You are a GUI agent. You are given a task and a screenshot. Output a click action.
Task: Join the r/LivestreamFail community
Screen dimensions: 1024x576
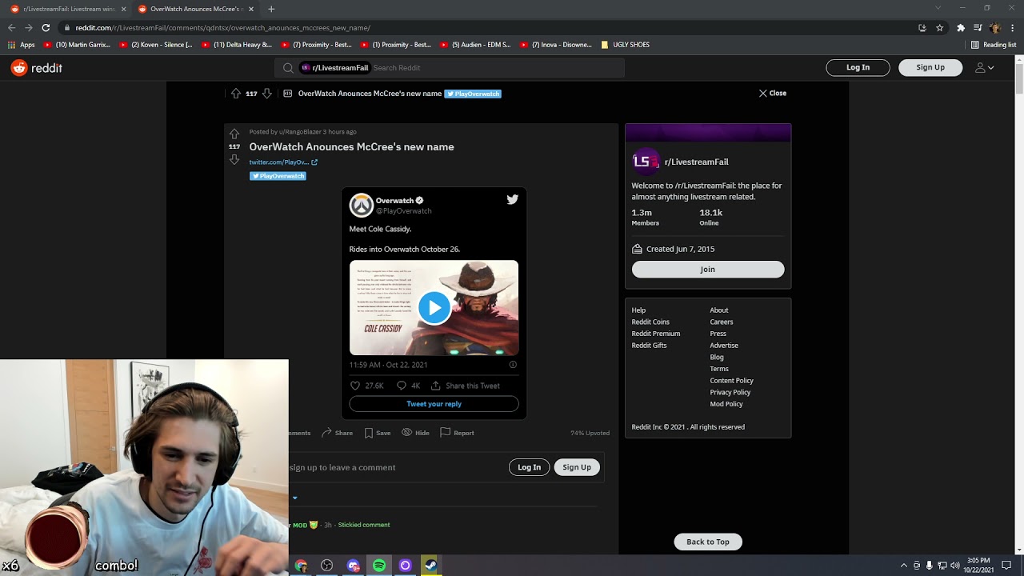tap(708, 270)
